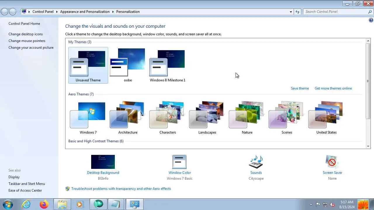Open the Control Panel taskbar icon
374x210 pixels.
(x=135, y=204)
